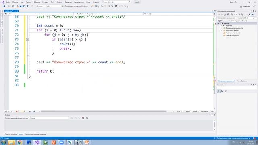Click the Home icon in Solution Explorer
Viewport: 258px width, 145px height.
pyautogui.click(x=225, y=14)
